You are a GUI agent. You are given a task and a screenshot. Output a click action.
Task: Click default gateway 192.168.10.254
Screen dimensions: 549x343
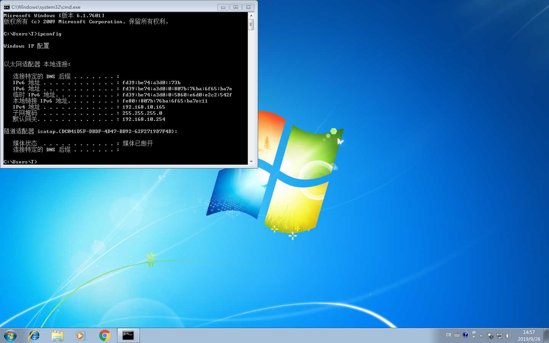(x=144, y=119)
